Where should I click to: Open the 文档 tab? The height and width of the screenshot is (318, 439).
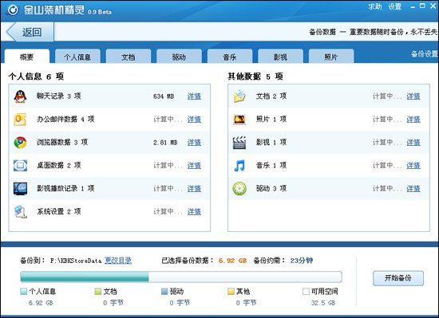[x=129, y=57]
